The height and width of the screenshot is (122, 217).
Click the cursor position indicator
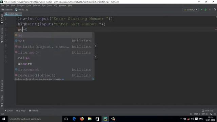(191, 114)
